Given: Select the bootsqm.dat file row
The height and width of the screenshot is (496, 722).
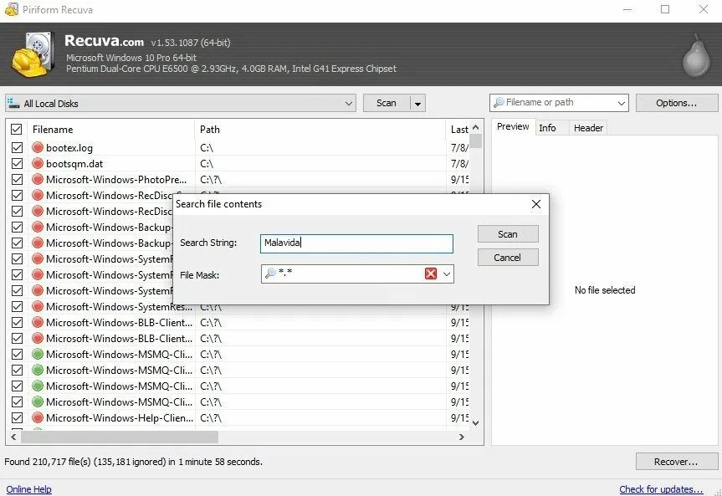Looking at the screenshot, I should pos(239,163).
